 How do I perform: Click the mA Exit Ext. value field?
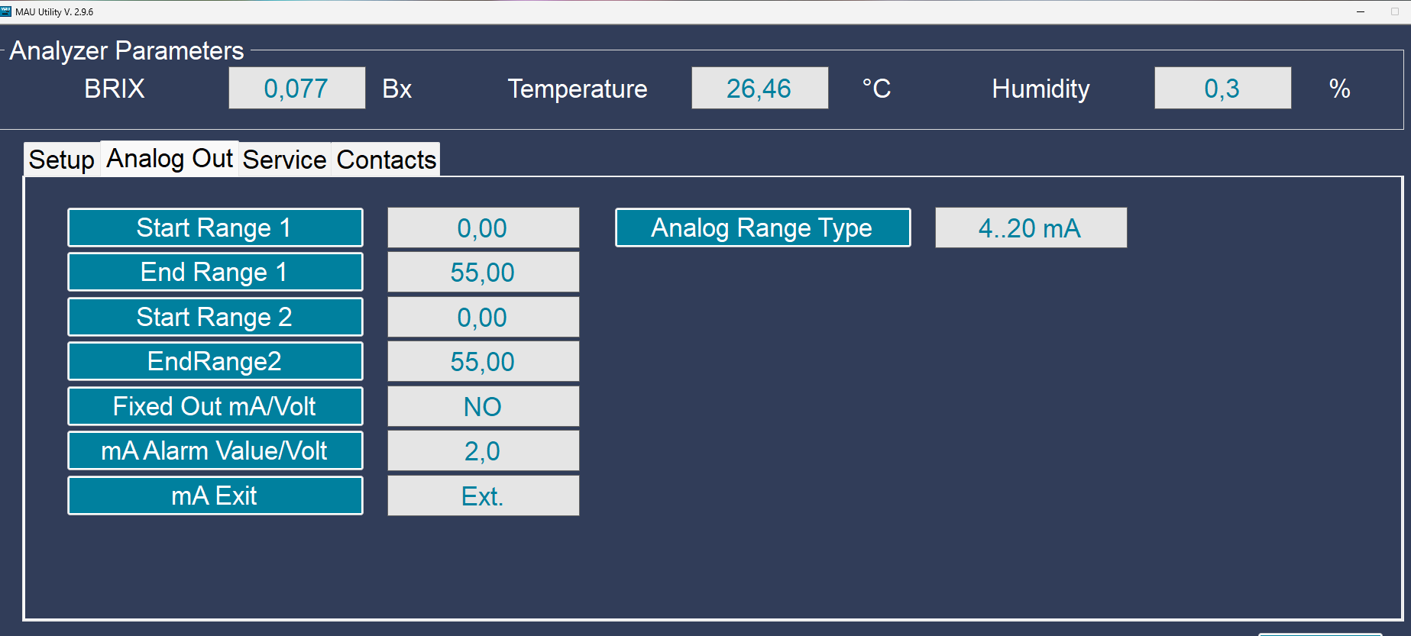[484, 496]
